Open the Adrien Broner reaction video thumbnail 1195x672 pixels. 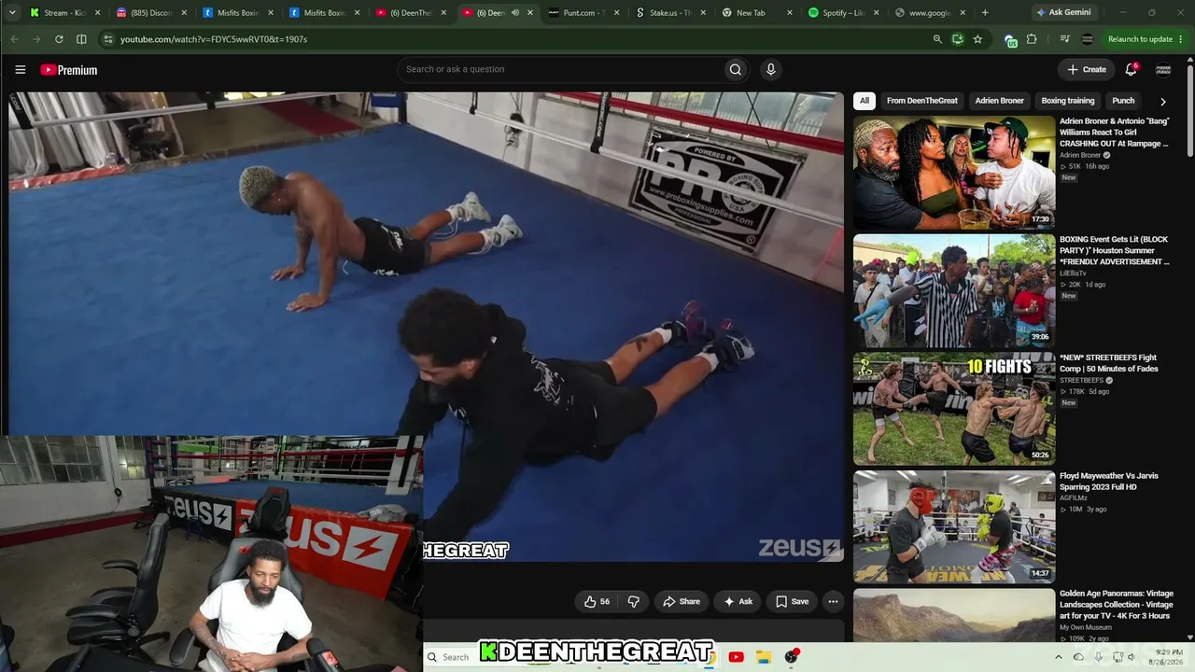tap(954, 173)
